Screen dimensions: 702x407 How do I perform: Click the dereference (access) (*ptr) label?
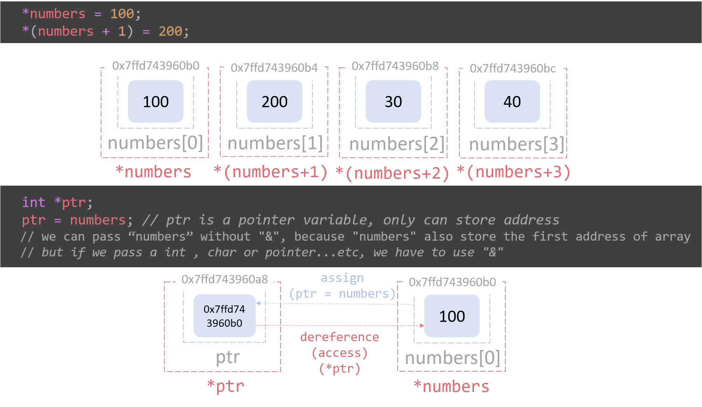coord(339,352)
